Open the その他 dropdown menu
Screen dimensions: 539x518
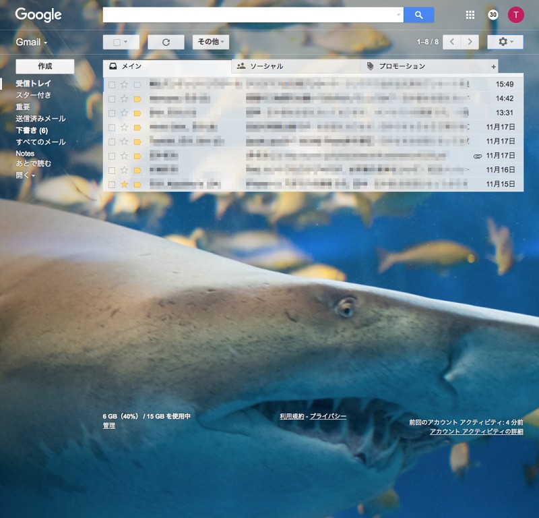pos(211,42)
